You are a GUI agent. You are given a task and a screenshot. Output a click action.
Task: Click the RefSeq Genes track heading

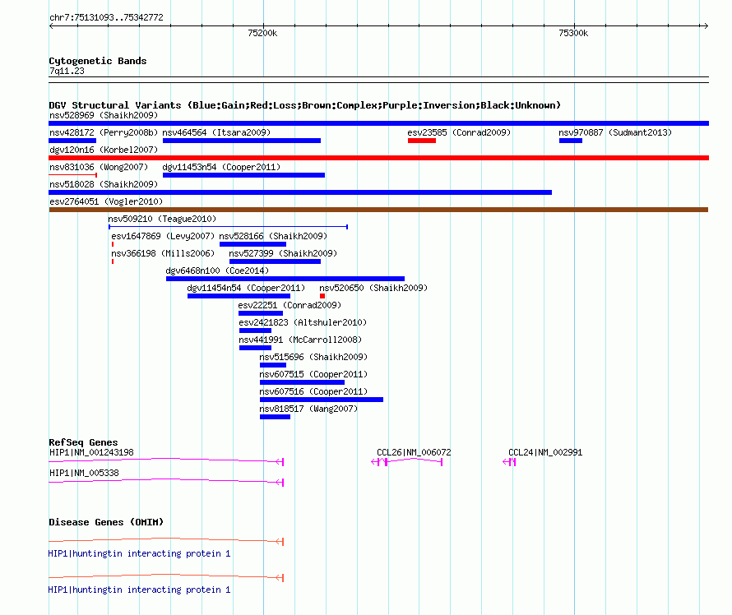pyautogui.click(x=83, y=442)
